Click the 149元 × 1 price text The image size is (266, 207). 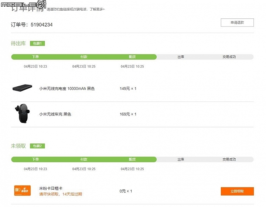click(x=128, y=89)
